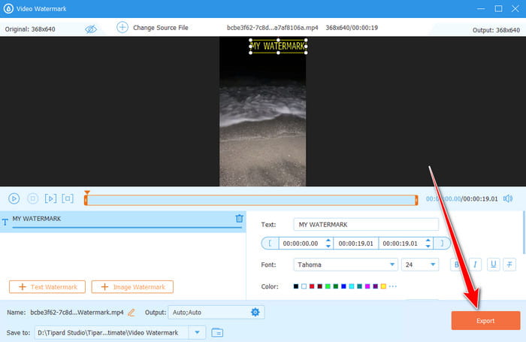
Task: Click the Save to path field
Action: coord(112,332)
